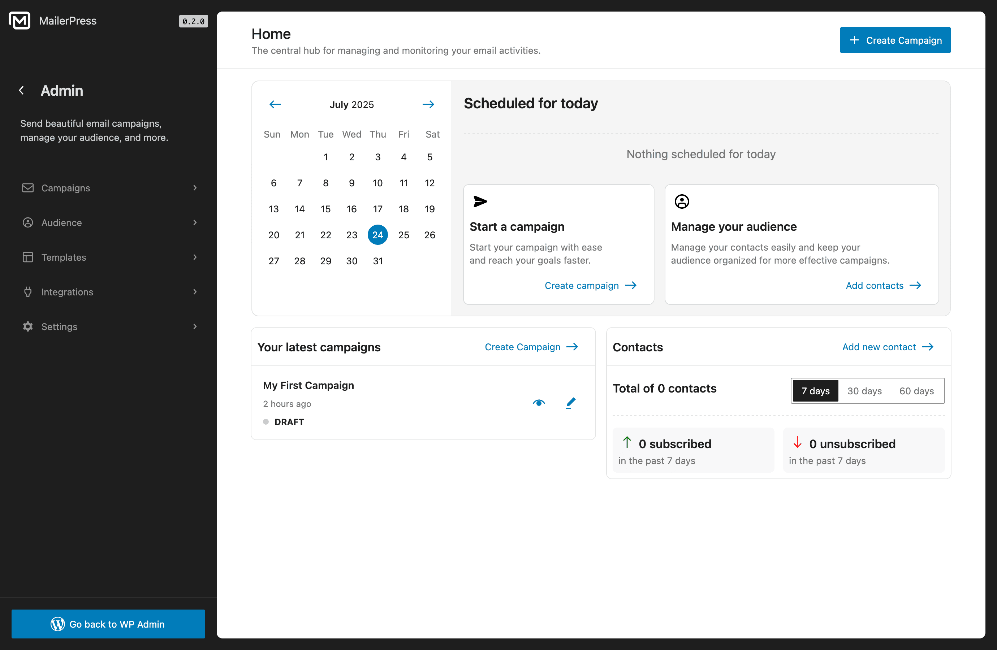Click the MailerPress logo icon
The width and height of the screenshot is (997, 650).
click(x=19, y=20)
